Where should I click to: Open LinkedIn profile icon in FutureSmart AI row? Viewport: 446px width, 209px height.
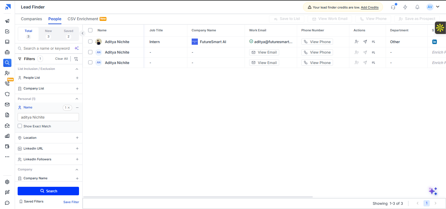pyautogui.click(x=435, y=42)
